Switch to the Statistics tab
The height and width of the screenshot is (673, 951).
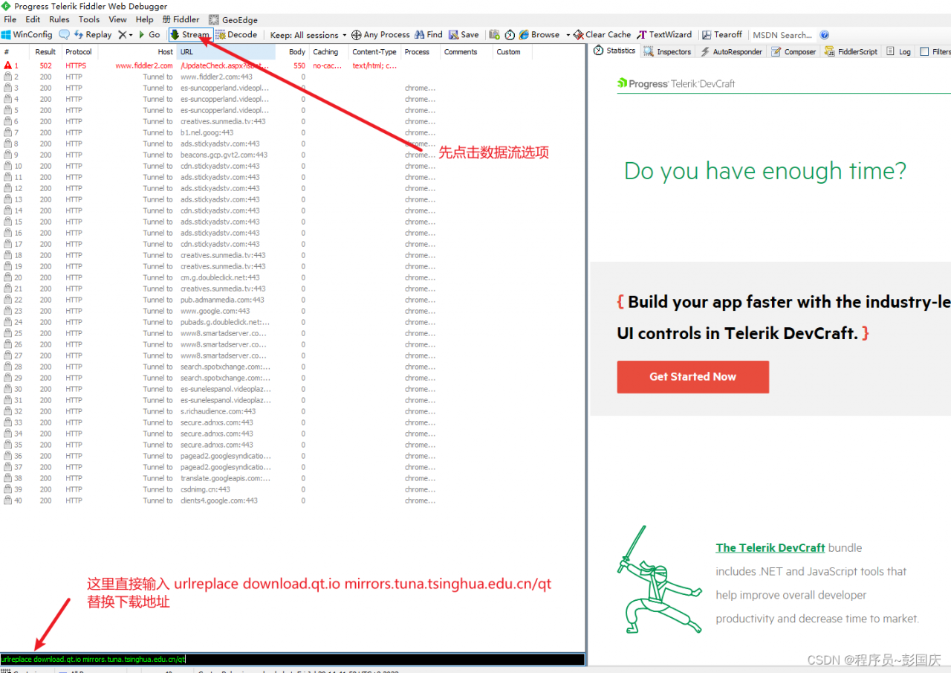614,51
